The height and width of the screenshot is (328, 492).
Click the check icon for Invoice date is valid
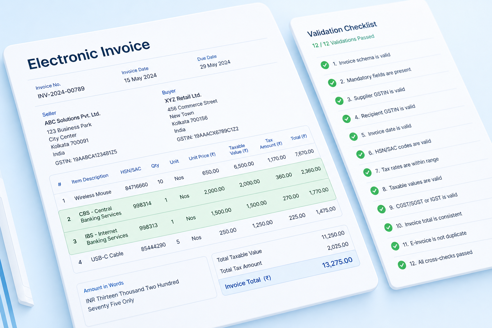[353, 136]
